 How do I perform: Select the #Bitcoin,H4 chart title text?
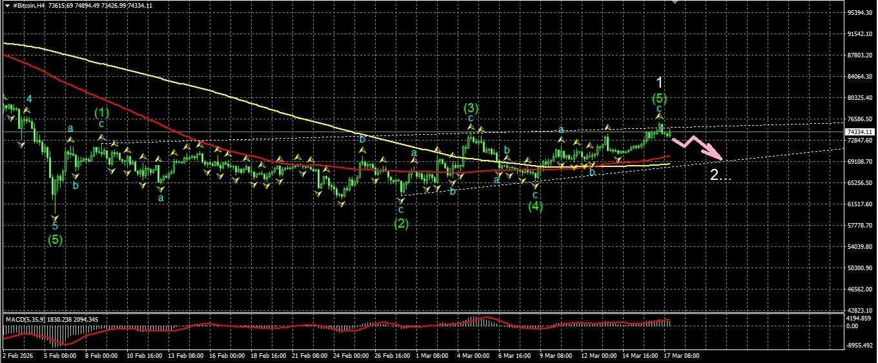pos(29,5)
